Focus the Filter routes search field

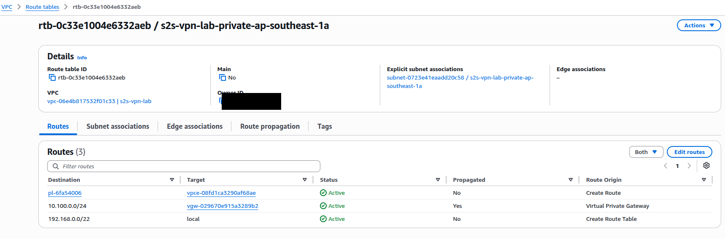pyautogui.click(x=184, y=166)
